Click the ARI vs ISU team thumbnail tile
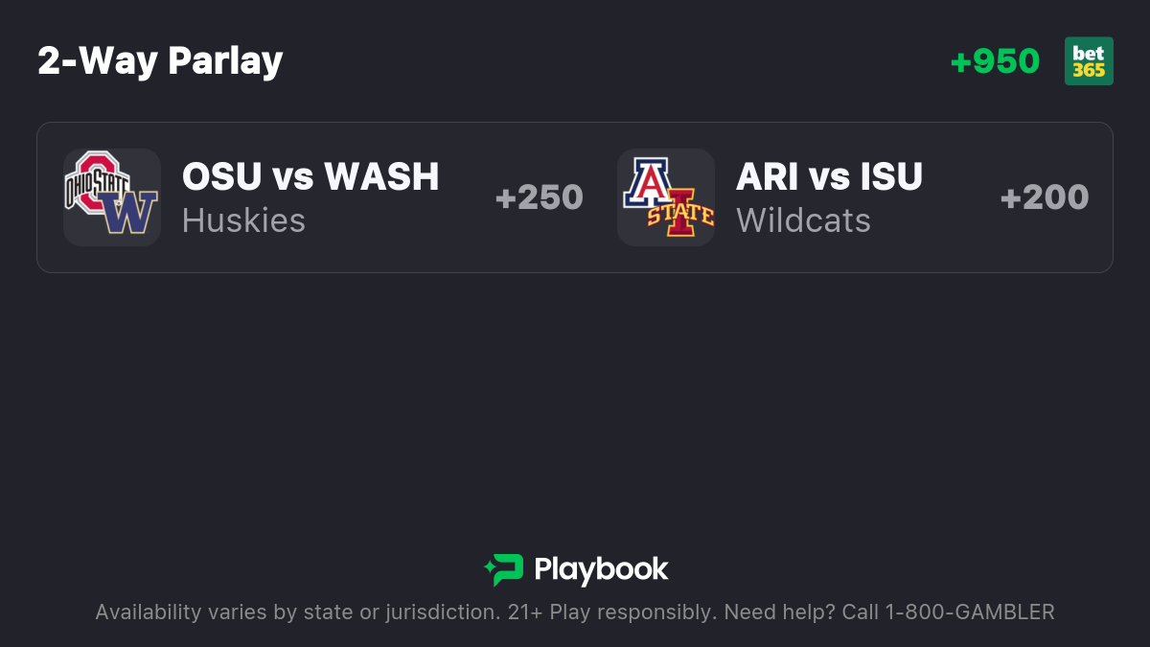This screenshot has width=1150, height=647. pos(666,197)
